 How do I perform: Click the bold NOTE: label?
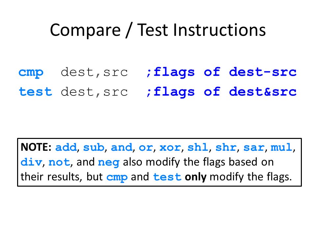pyautogui.click(x=36, y=147)
